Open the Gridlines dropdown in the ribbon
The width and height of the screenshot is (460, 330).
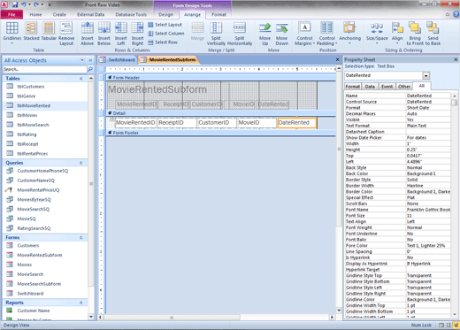pos(12,33)
